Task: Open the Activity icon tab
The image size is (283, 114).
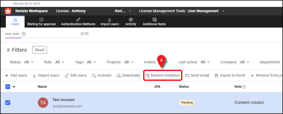Action: click(131, 22)
